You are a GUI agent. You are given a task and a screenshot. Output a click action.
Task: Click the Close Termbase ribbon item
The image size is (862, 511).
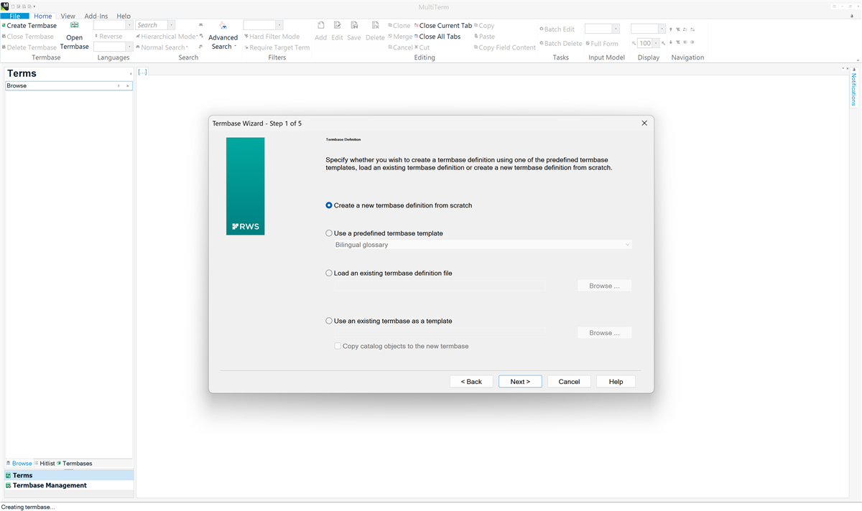click(x=28, y=37)
